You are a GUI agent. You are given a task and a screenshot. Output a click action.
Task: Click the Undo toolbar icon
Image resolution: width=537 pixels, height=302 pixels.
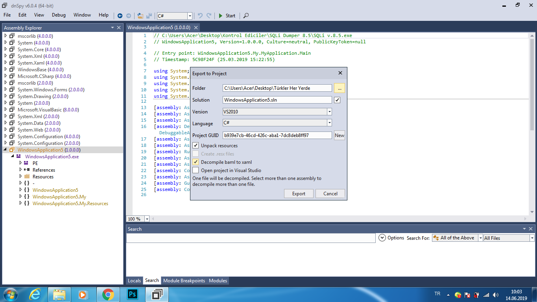pyautogui.click(x=200, y=16)
